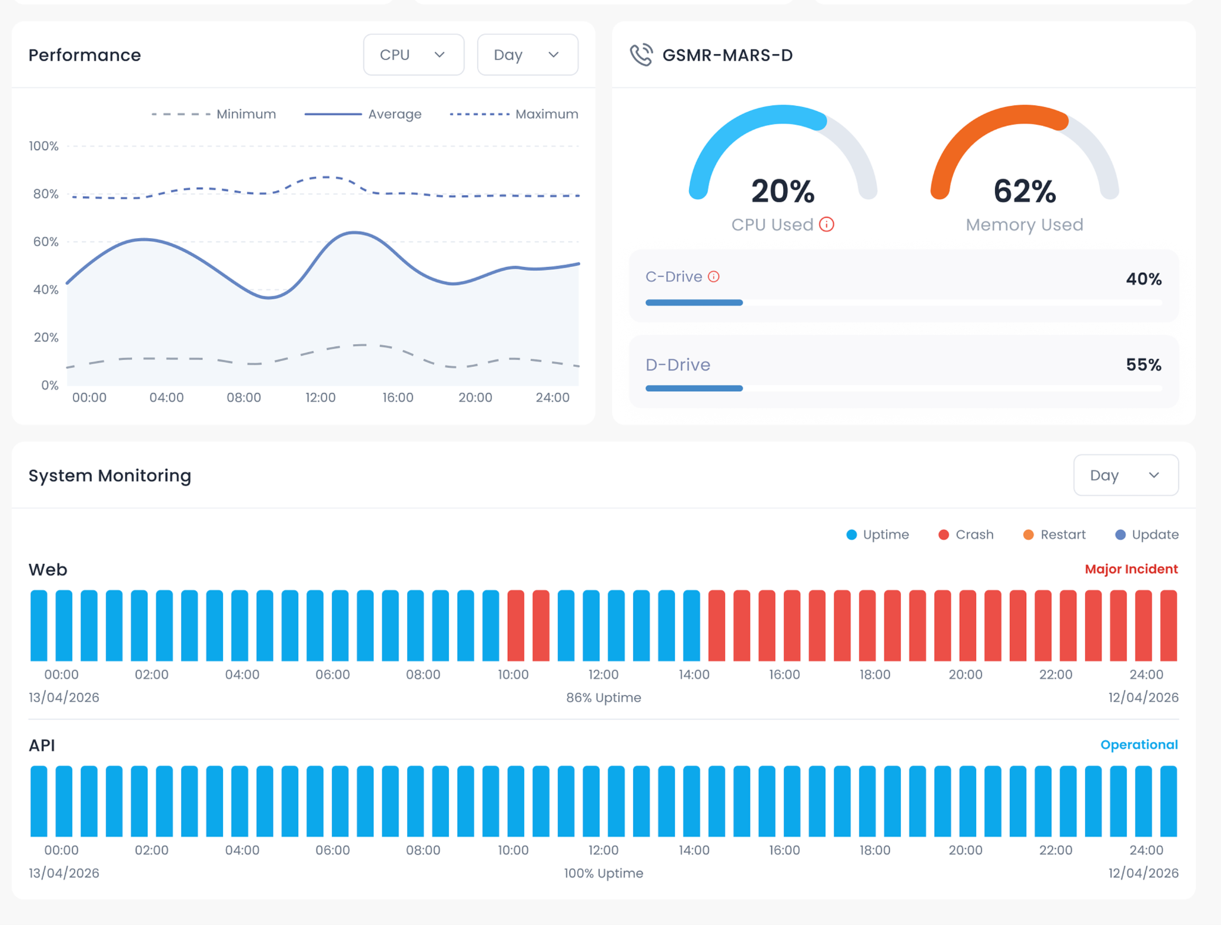Click the Operational status label
The width and height of the screenshot is (1221, 925).
[1139, 744]
